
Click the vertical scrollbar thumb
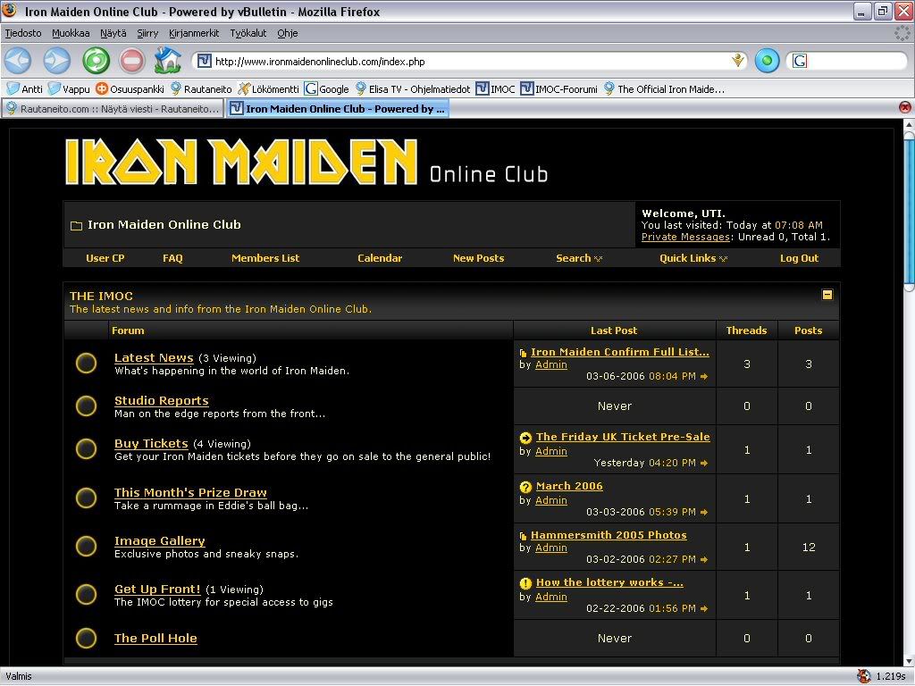pyautogui.click(x=909, y=210)
